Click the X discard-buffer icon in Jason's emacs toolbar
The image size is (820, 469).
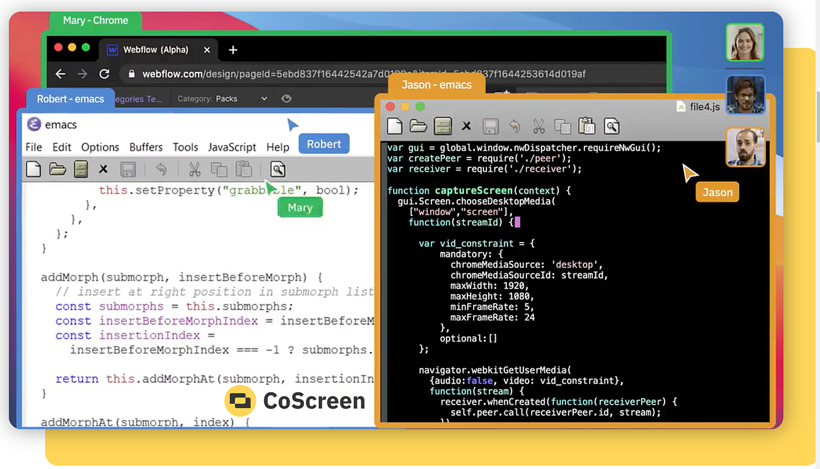tap(466, 126)
